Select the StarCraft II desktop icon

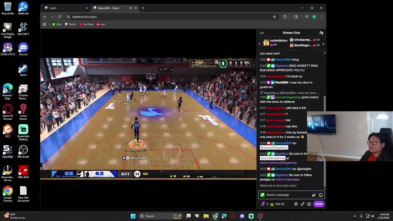coord(23,29)
